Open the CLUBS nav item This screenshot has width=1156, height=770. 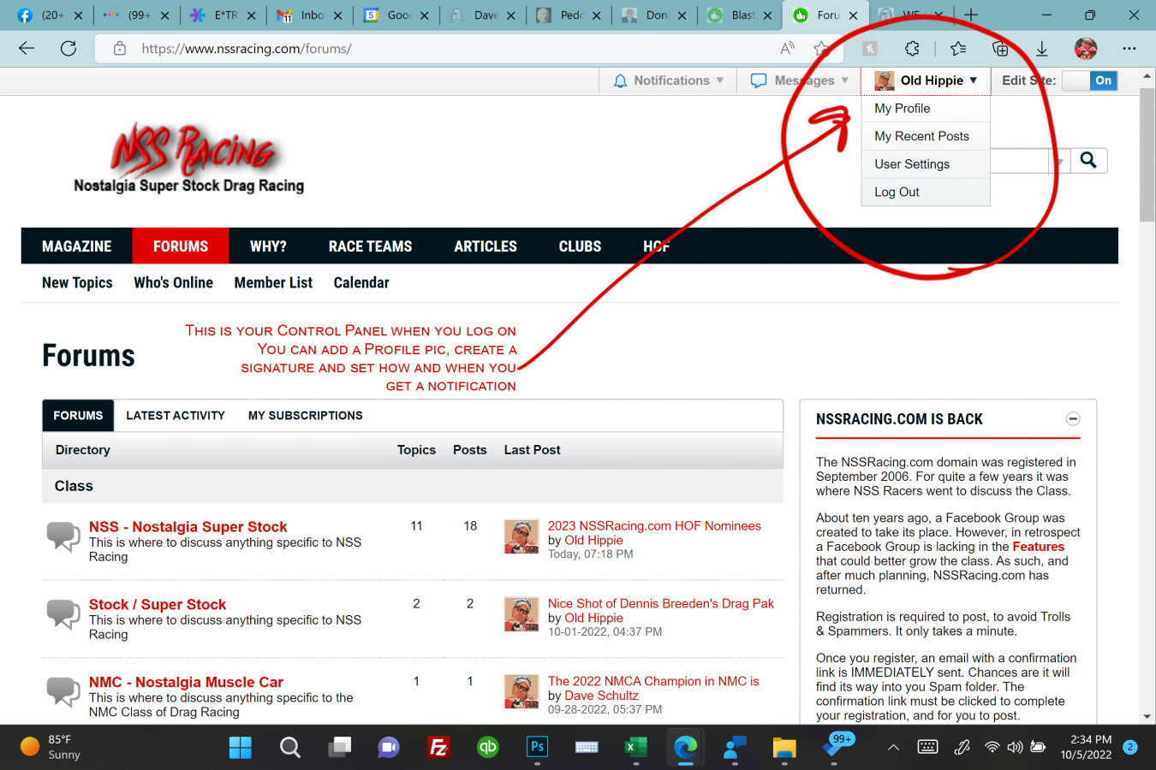click(x=581, y=246)
